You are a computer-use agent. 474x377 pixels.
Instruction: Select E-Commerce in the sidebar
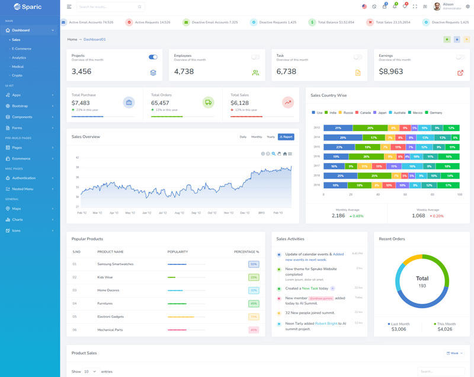point(21,49)
